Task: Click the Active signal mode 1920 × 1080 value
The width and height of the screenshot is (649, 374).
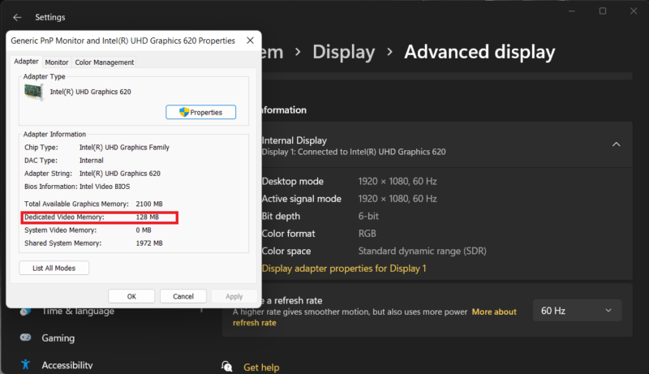Action: click(398, 199)
